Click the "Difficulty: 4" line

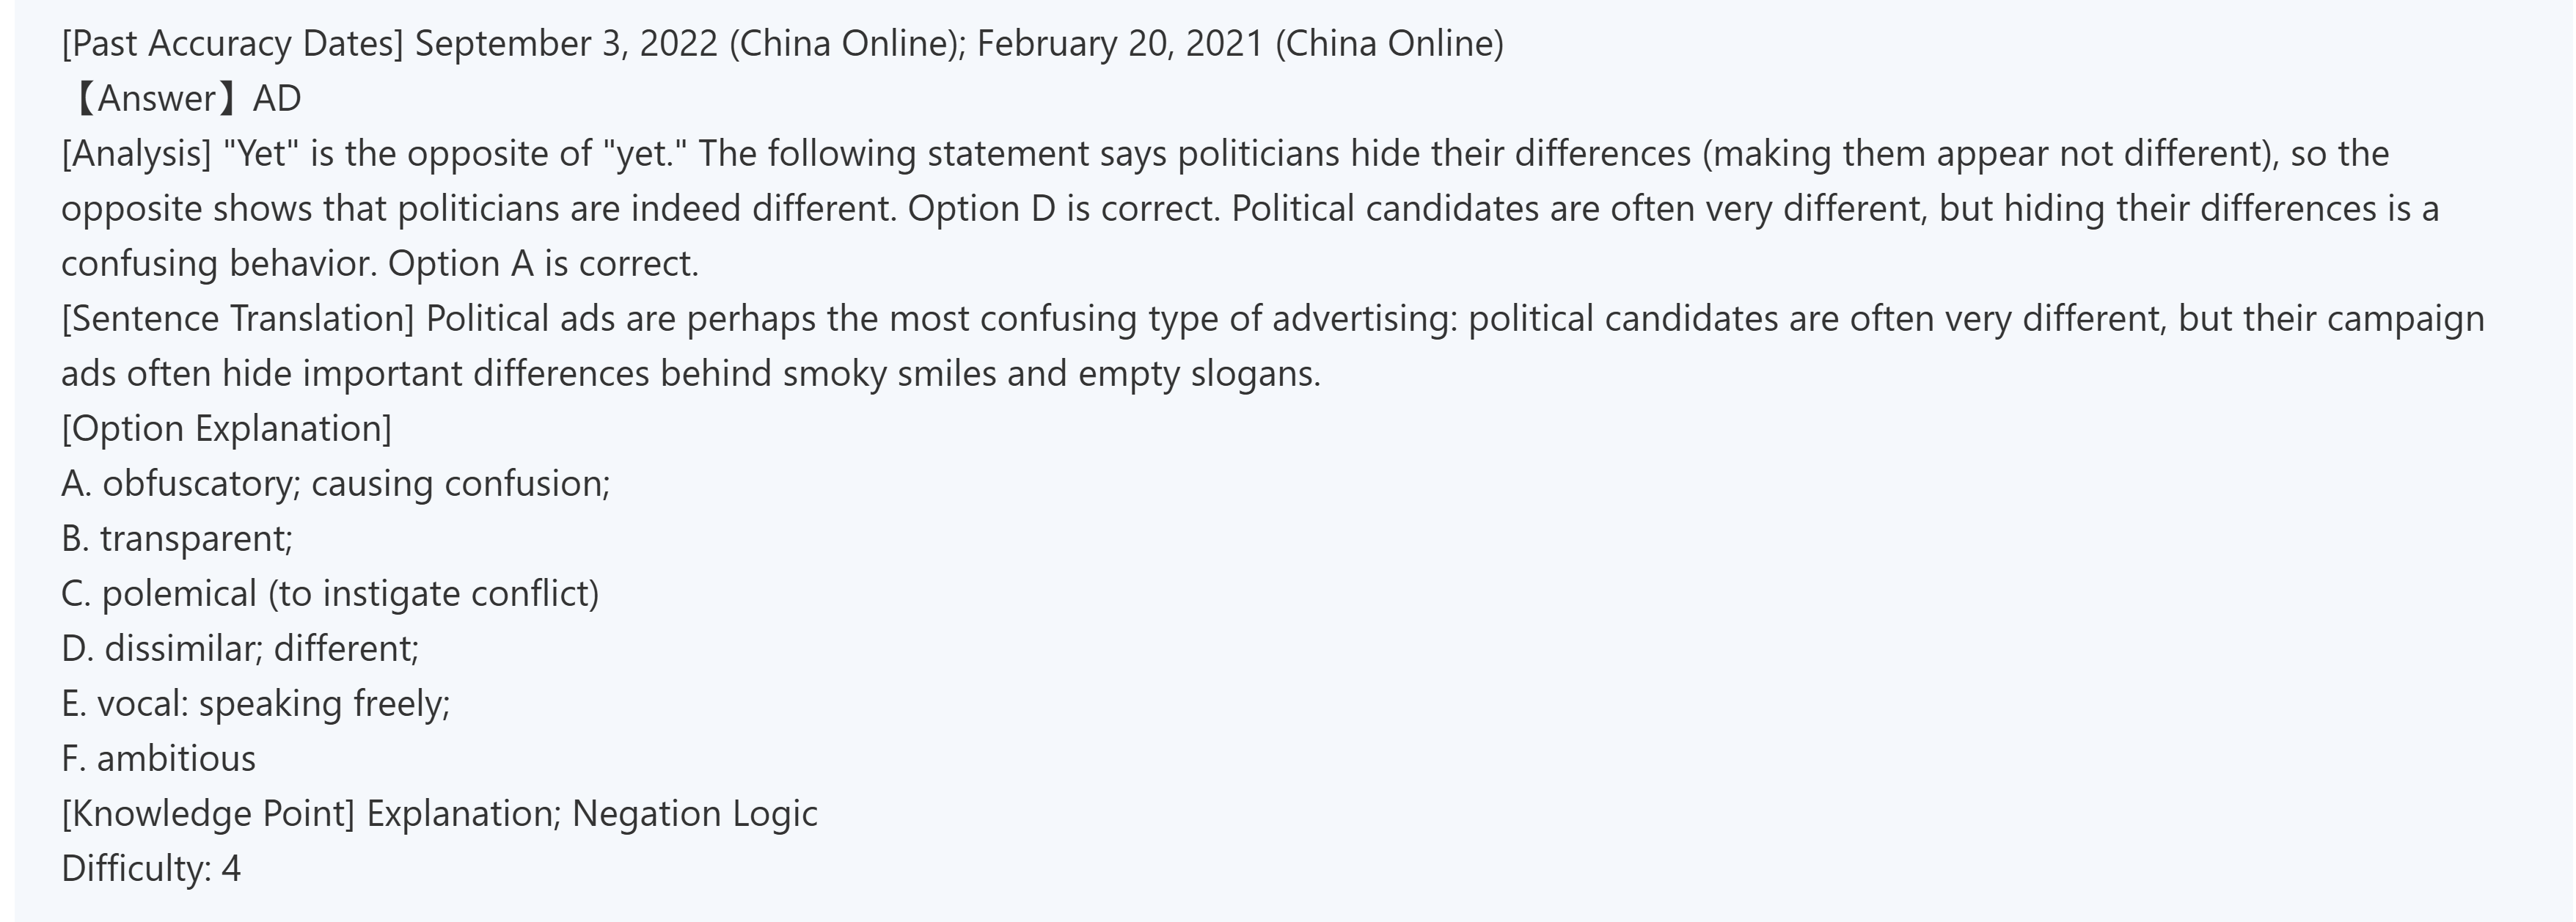coord(151,869)
